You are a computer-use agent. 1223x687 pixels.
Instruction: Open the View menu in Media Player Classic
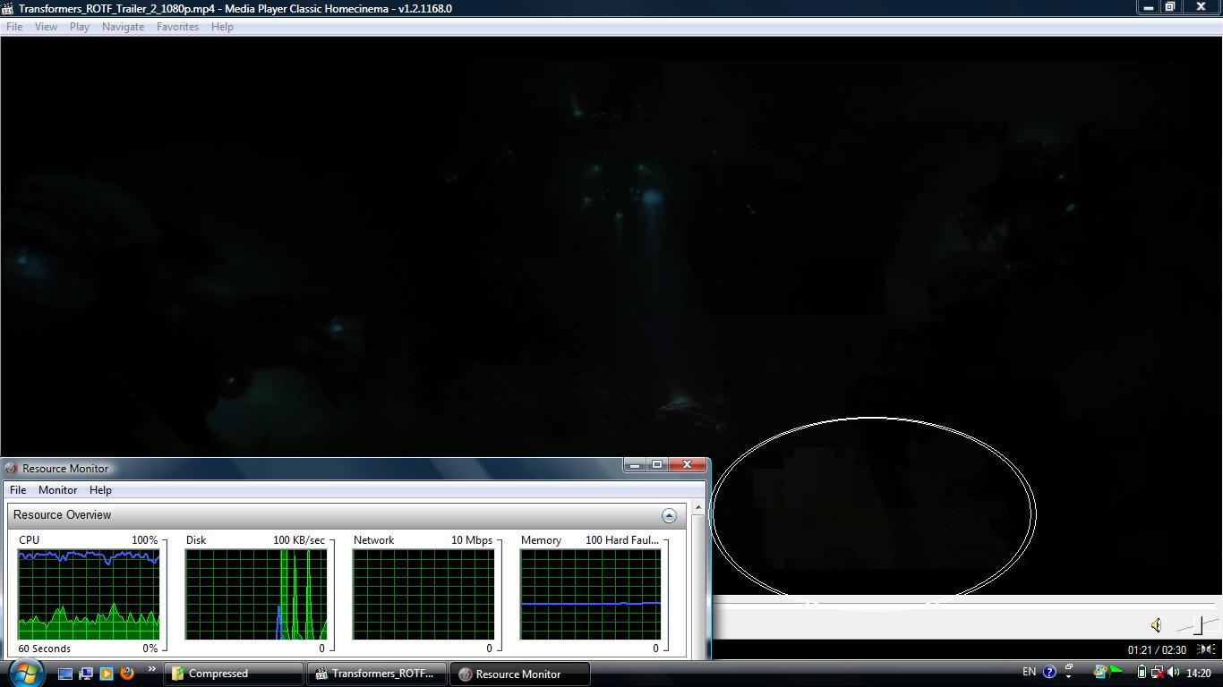(46, 27)
